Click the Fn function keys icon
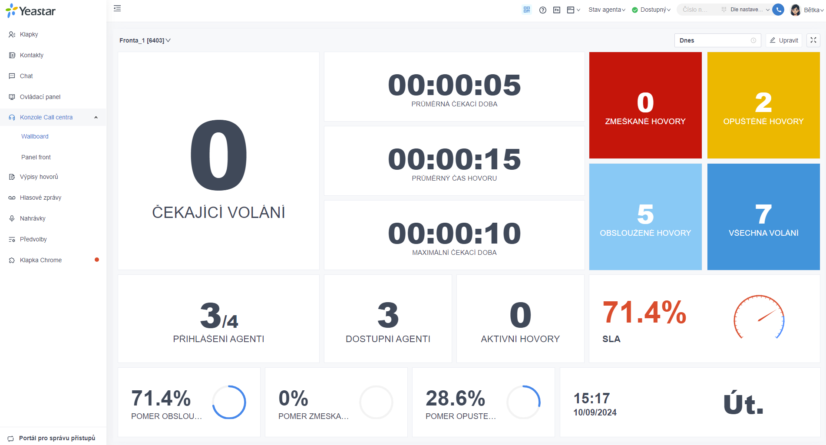The height and width of the screenshot is (445, 826). [x=557, y=10]
